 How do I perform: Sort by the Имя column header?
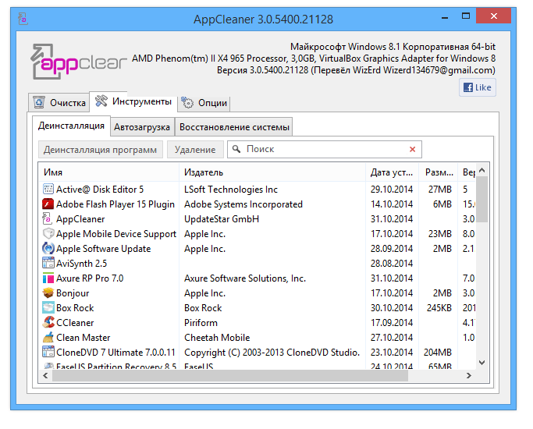point(108,172)
